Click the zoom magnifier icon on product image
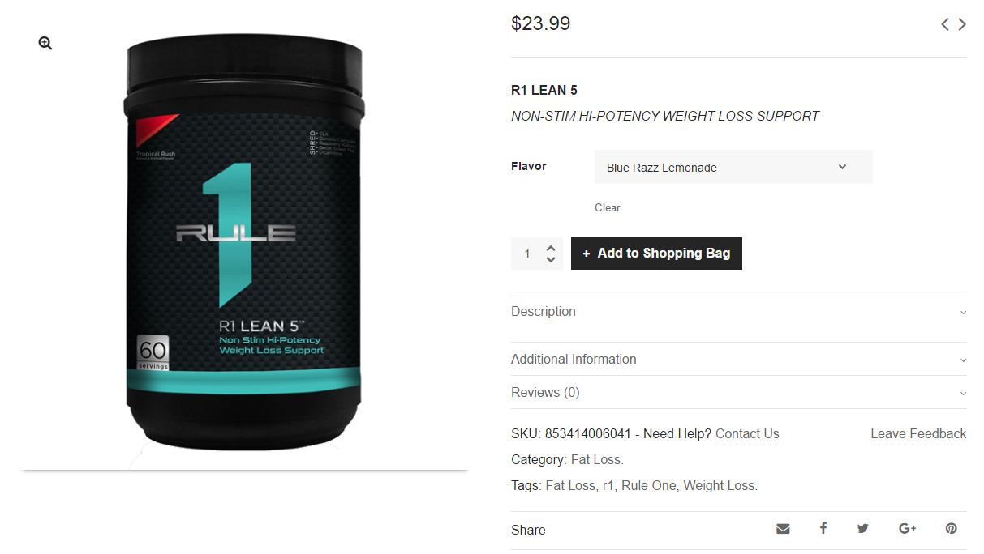Viewport: 984px width, 554px height. coord(45,43)
